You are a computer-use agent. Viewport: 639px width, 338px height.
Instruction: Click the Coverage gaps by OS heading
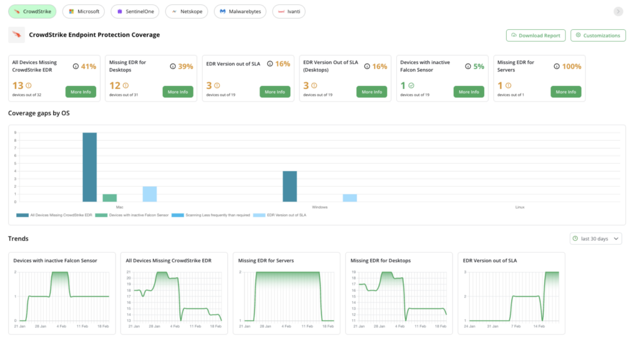click(x=39, y=113)
